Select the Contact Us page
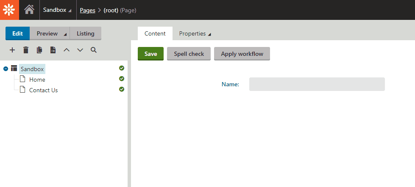Screen dimensions: 415x187 pos(43,90)
